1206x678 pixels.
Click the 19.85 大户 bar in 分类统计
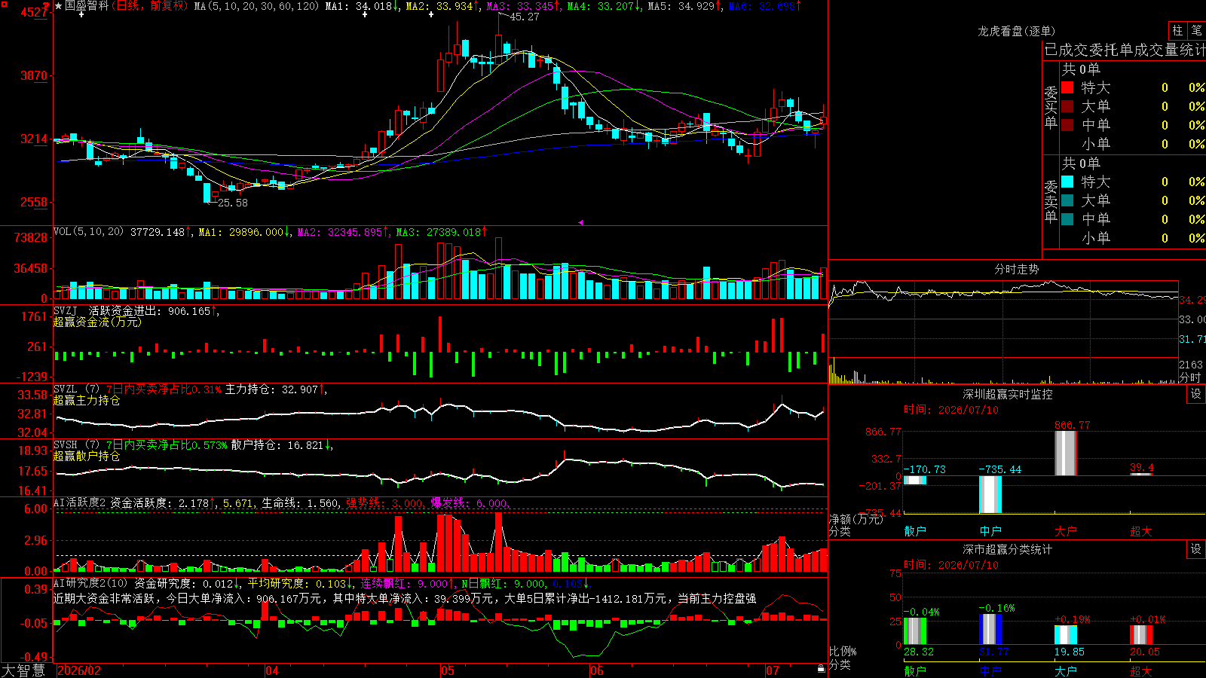click(x=1066, y=634)
